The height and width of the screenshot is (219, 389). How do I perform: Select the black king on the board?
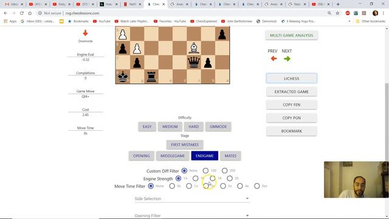pyautogui.click(x=123, y=77)
